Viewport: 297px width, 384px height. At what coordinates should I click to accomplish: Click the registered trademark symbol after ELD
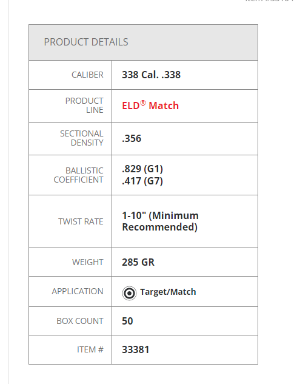click(143, 103)
